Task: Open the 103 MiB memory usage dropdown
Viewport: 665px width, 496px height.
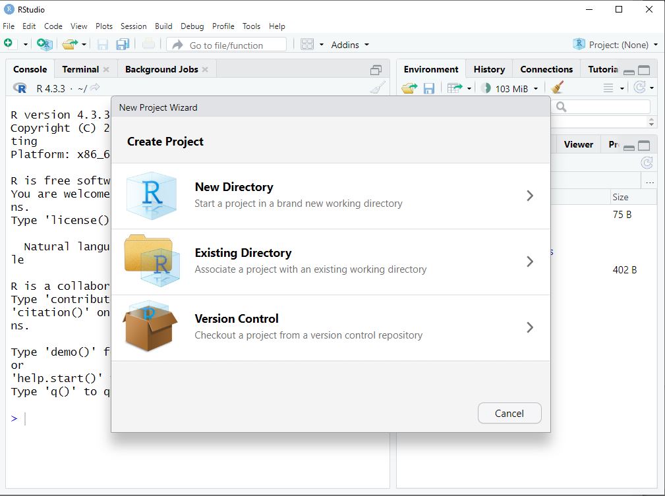Action: (511, 88)
